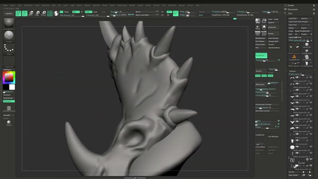Pick the Cylinder3D tool thumbnail
318x179 pixels.
tap(307, 58)
